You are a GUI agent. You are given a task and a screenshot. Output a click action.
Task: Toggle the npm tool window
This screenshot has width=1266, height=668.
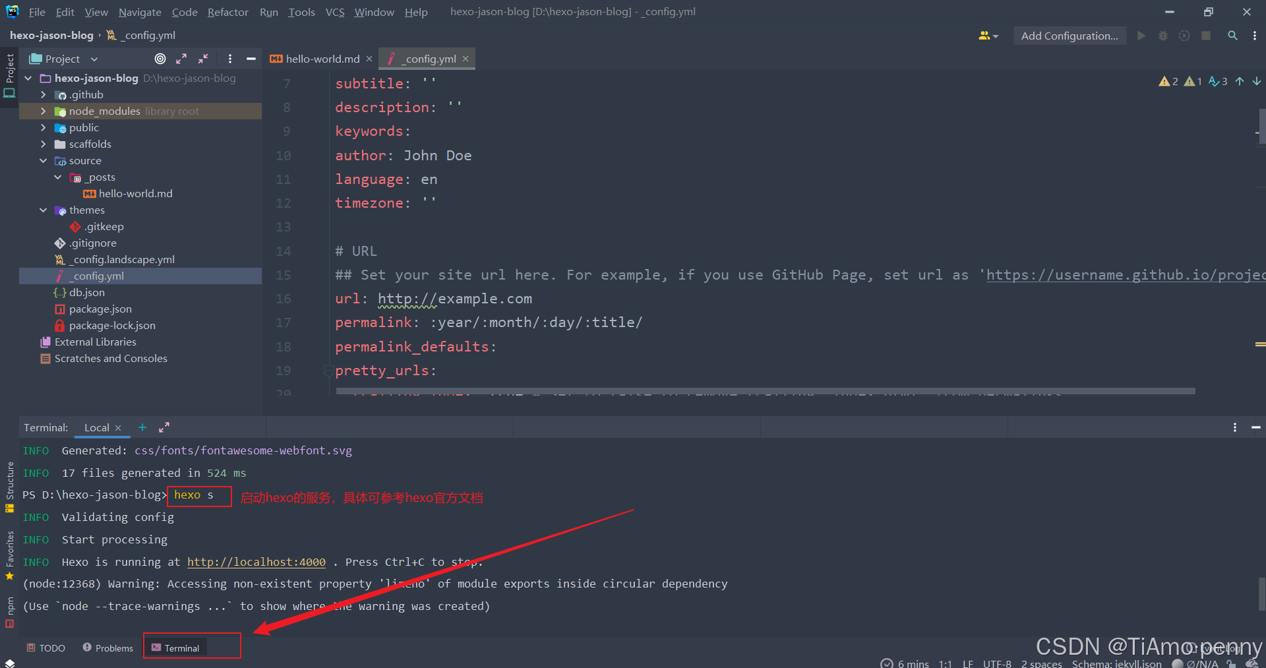click(x=9, y=613)
